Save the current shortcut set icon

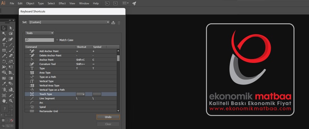(113, 23)
